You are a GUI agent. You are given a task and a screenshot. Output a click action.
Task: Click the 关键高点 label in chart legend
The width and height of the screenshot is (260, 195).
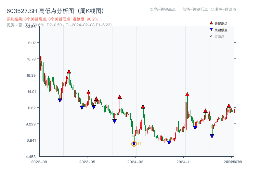pos(221,23)
